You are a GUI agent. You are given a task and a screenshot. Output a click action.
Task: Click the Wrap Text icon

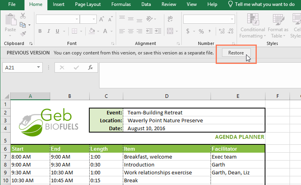pyautogui.click(x=171, y=19)
